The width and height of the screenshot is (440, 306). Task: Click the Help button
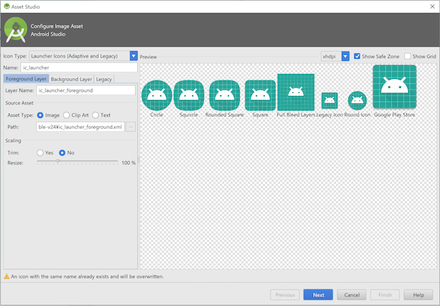[x=419, y=295]
